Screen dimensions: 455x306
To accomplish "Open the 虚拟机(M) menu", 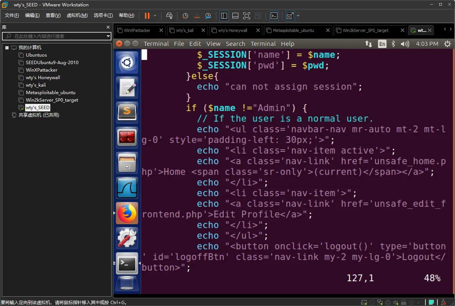I will (x=77, y=15).
